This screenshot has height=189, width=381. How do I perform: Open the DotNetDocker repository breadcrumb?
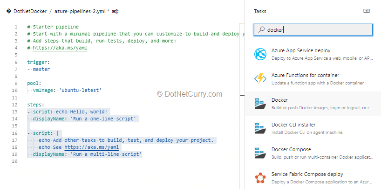tap(30, 12)
